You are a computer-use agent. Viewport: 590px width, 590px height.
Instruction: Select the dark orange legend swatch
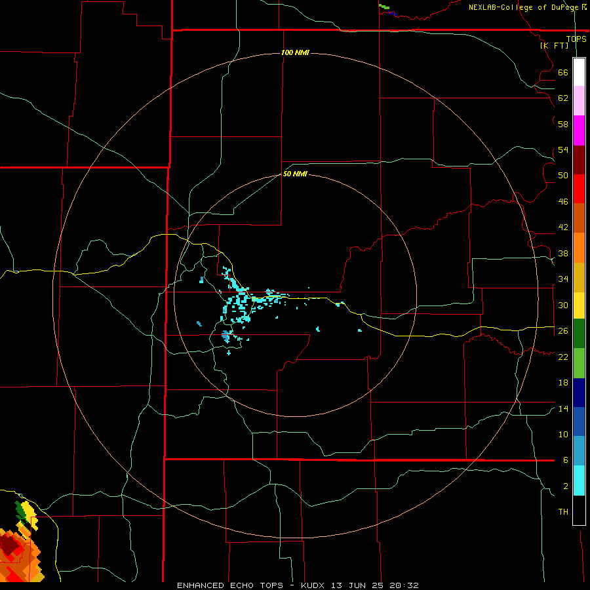coord(579,218)
